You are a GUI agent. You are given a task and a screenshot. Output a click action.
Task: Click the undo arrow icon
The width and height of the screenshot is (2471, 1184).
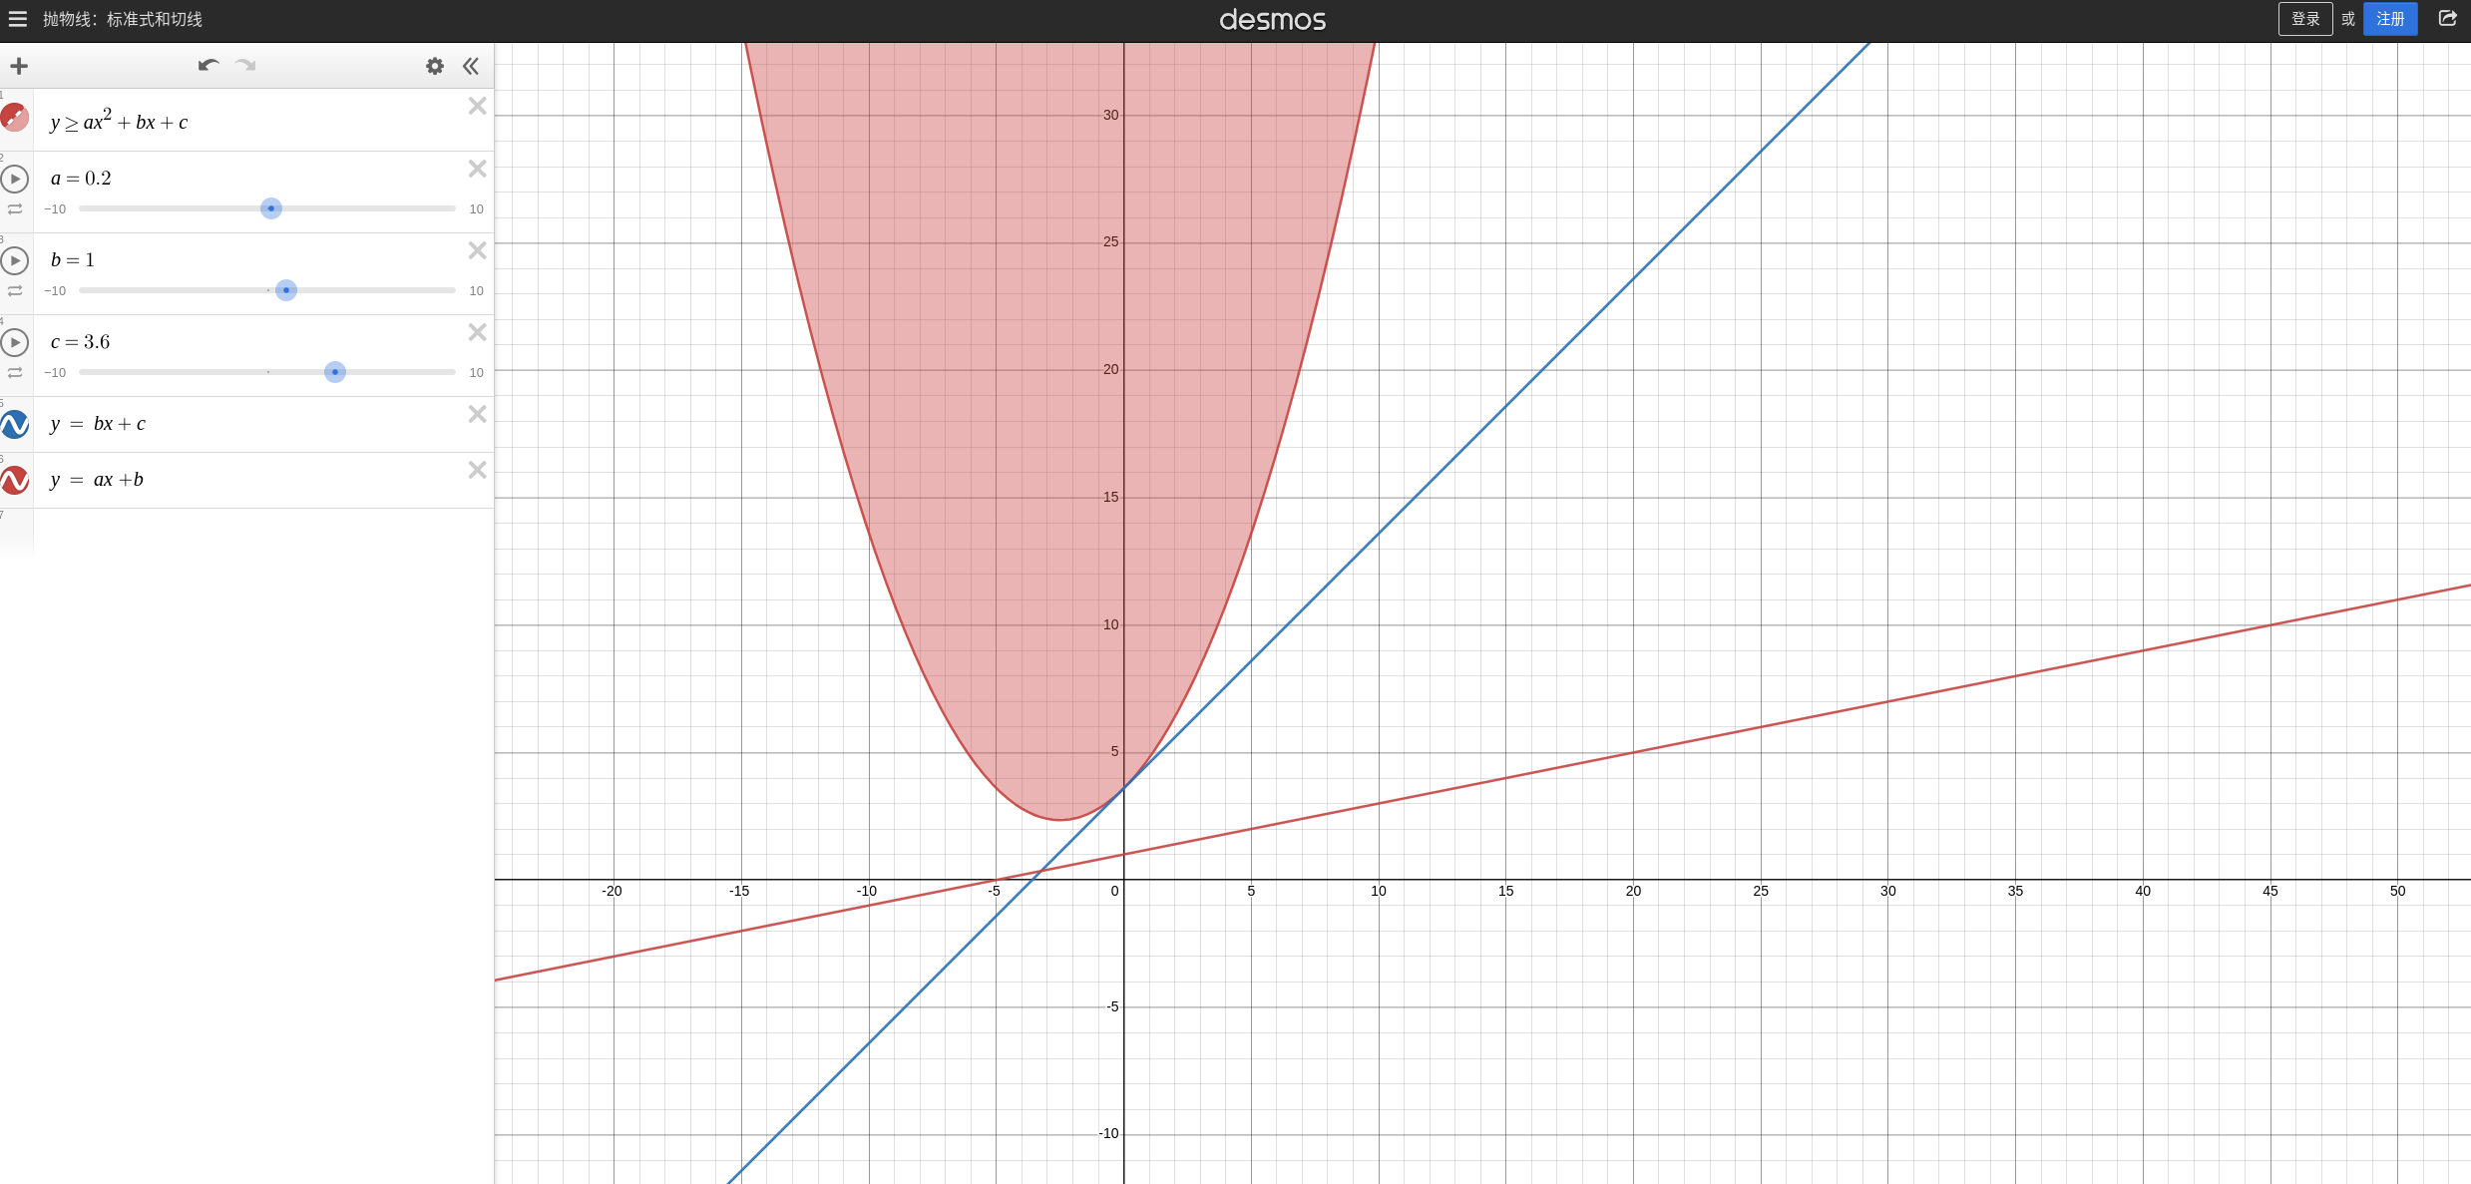207,66
